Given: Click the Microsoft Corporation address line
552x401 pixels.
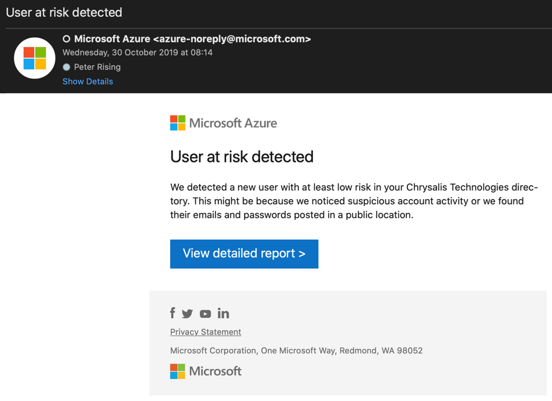Looking at the screenshot, I should point(296,350).
